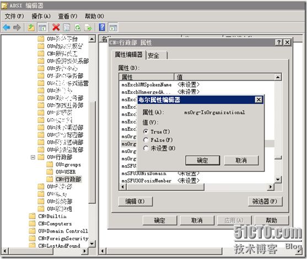The image size is (307, 259).
Task: Select CN=ForeignSecurity tree item
Action: (x=63, y=238)
